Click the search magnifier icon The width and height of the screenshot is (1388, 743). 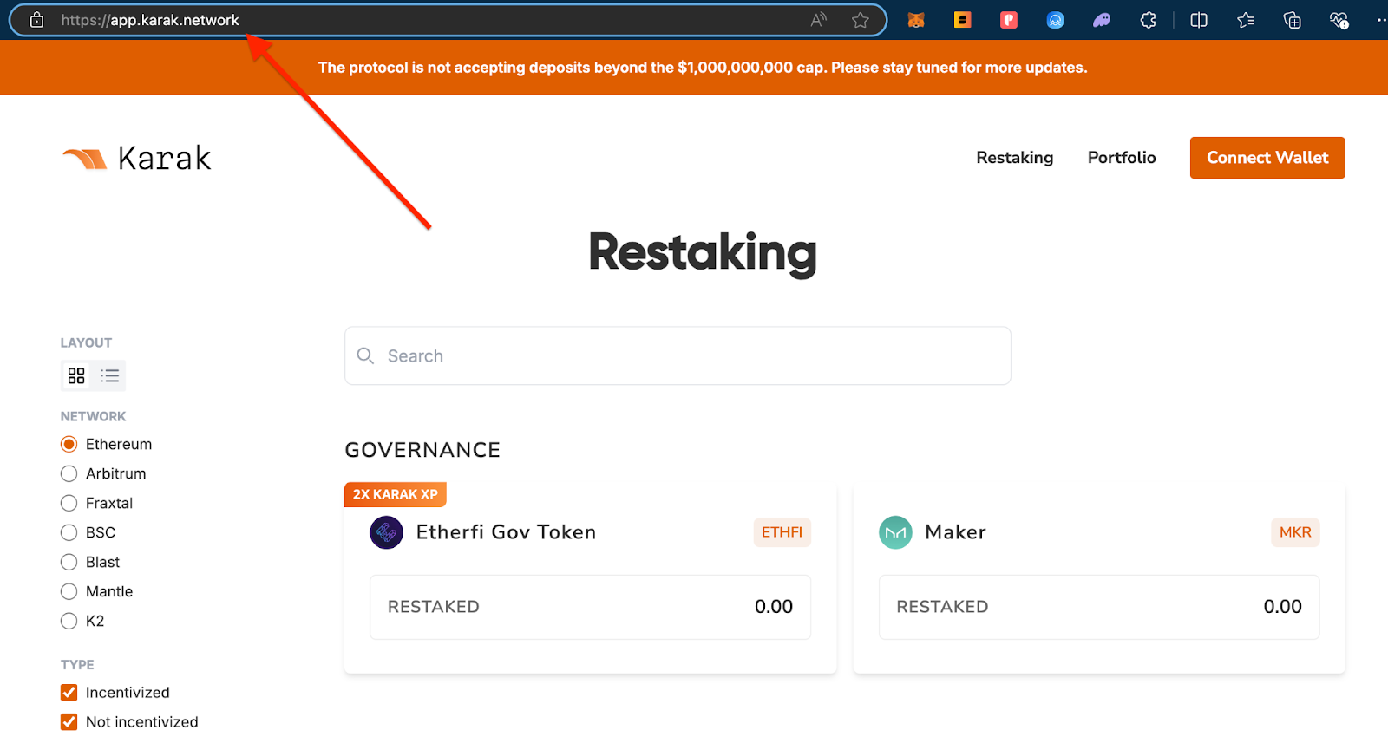pos(366,355)
